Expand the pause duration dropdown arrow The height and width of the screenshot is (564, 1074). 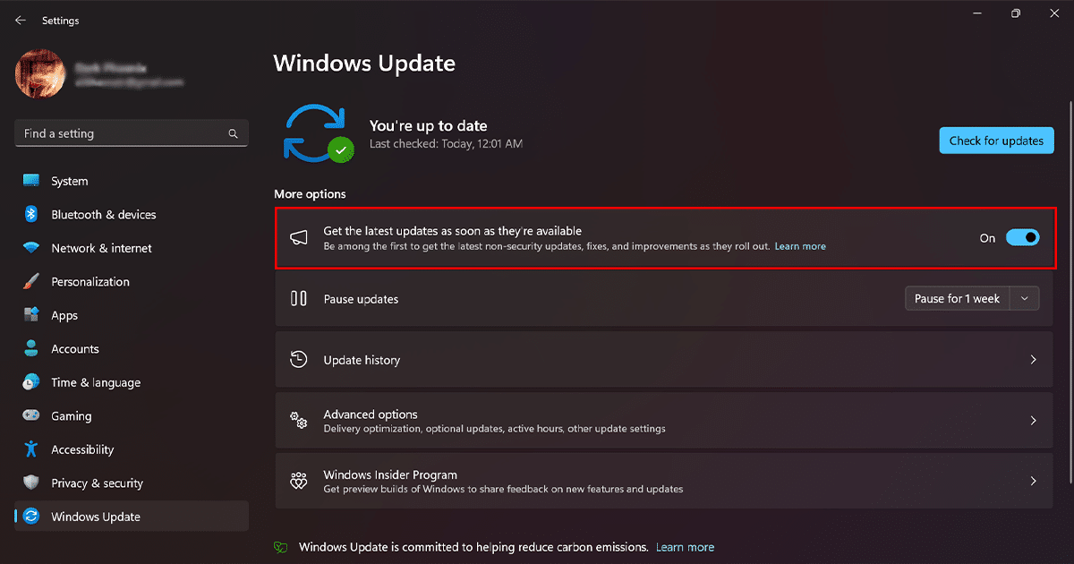click(x=1025, y=299)
